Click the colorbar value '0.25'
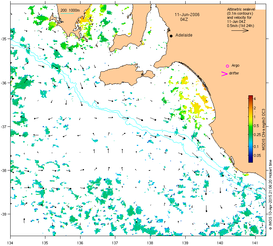273x246 pixels. (x=257, y=135)
